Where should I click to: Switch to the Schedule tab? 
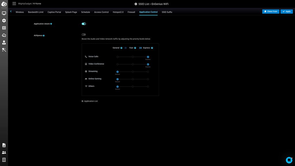click(86, 12)
